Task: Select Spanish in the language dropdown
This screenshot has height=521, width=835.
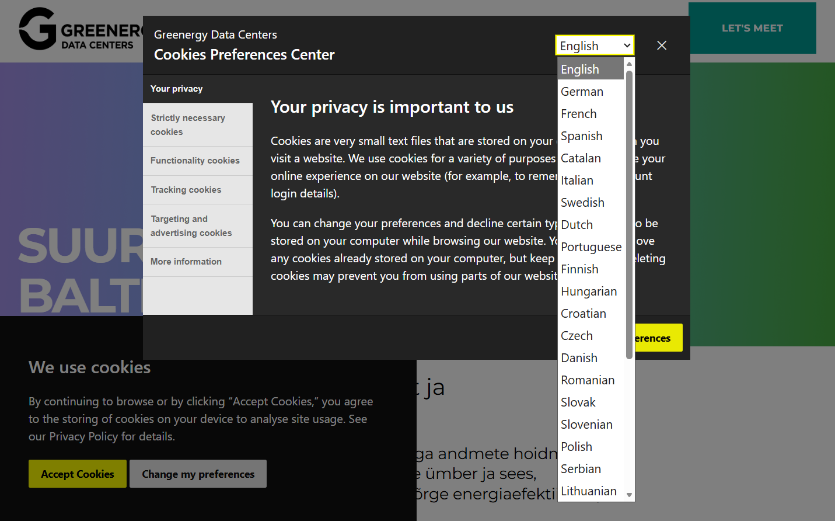Action: click(x=591, y=136)
